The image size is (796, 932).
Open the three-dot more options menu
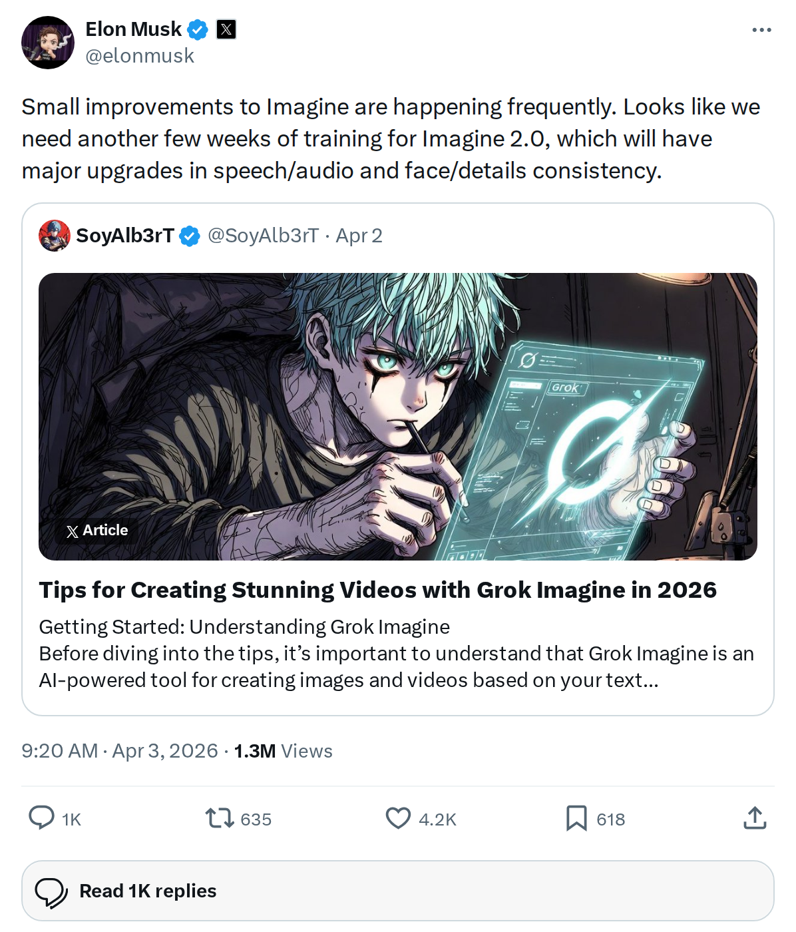[761, 30]
